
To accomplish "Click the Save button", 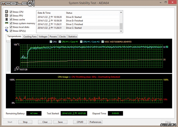I will coord(60,122).
